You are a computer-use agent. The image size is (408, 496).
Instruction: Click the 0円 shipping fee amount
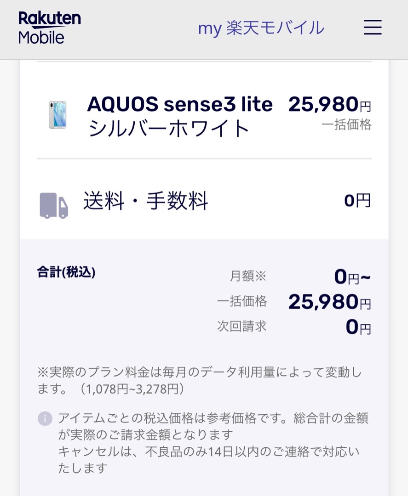357,201
